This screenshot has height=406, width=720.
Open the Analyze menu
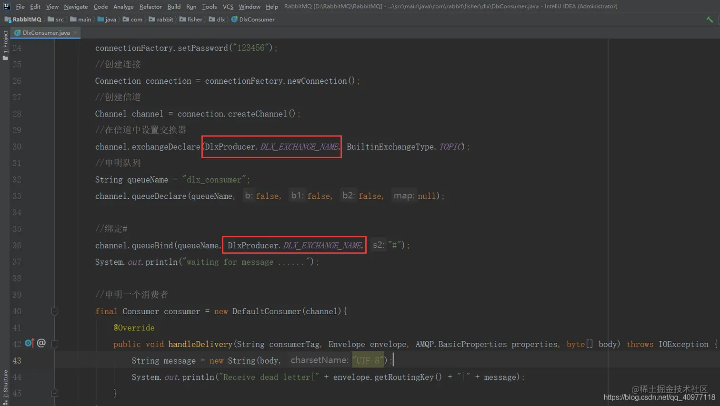[x=123, y=7]
